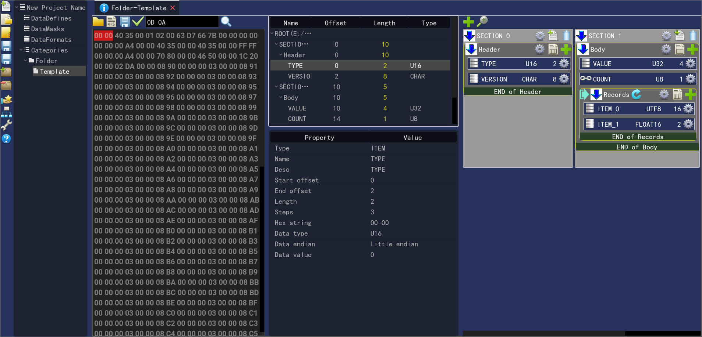702x337 pixels.
Task: Click the highlighted 00 00 hex bytes
Action: (x=103, y=36)
